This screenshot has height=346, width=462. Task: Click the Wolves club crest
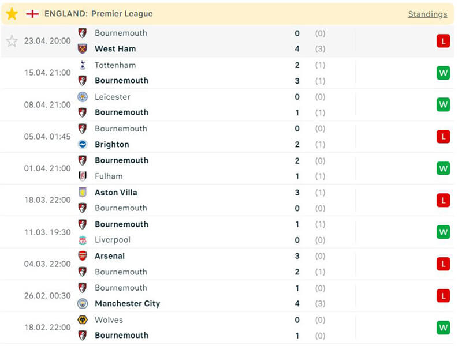coord(83,319)
